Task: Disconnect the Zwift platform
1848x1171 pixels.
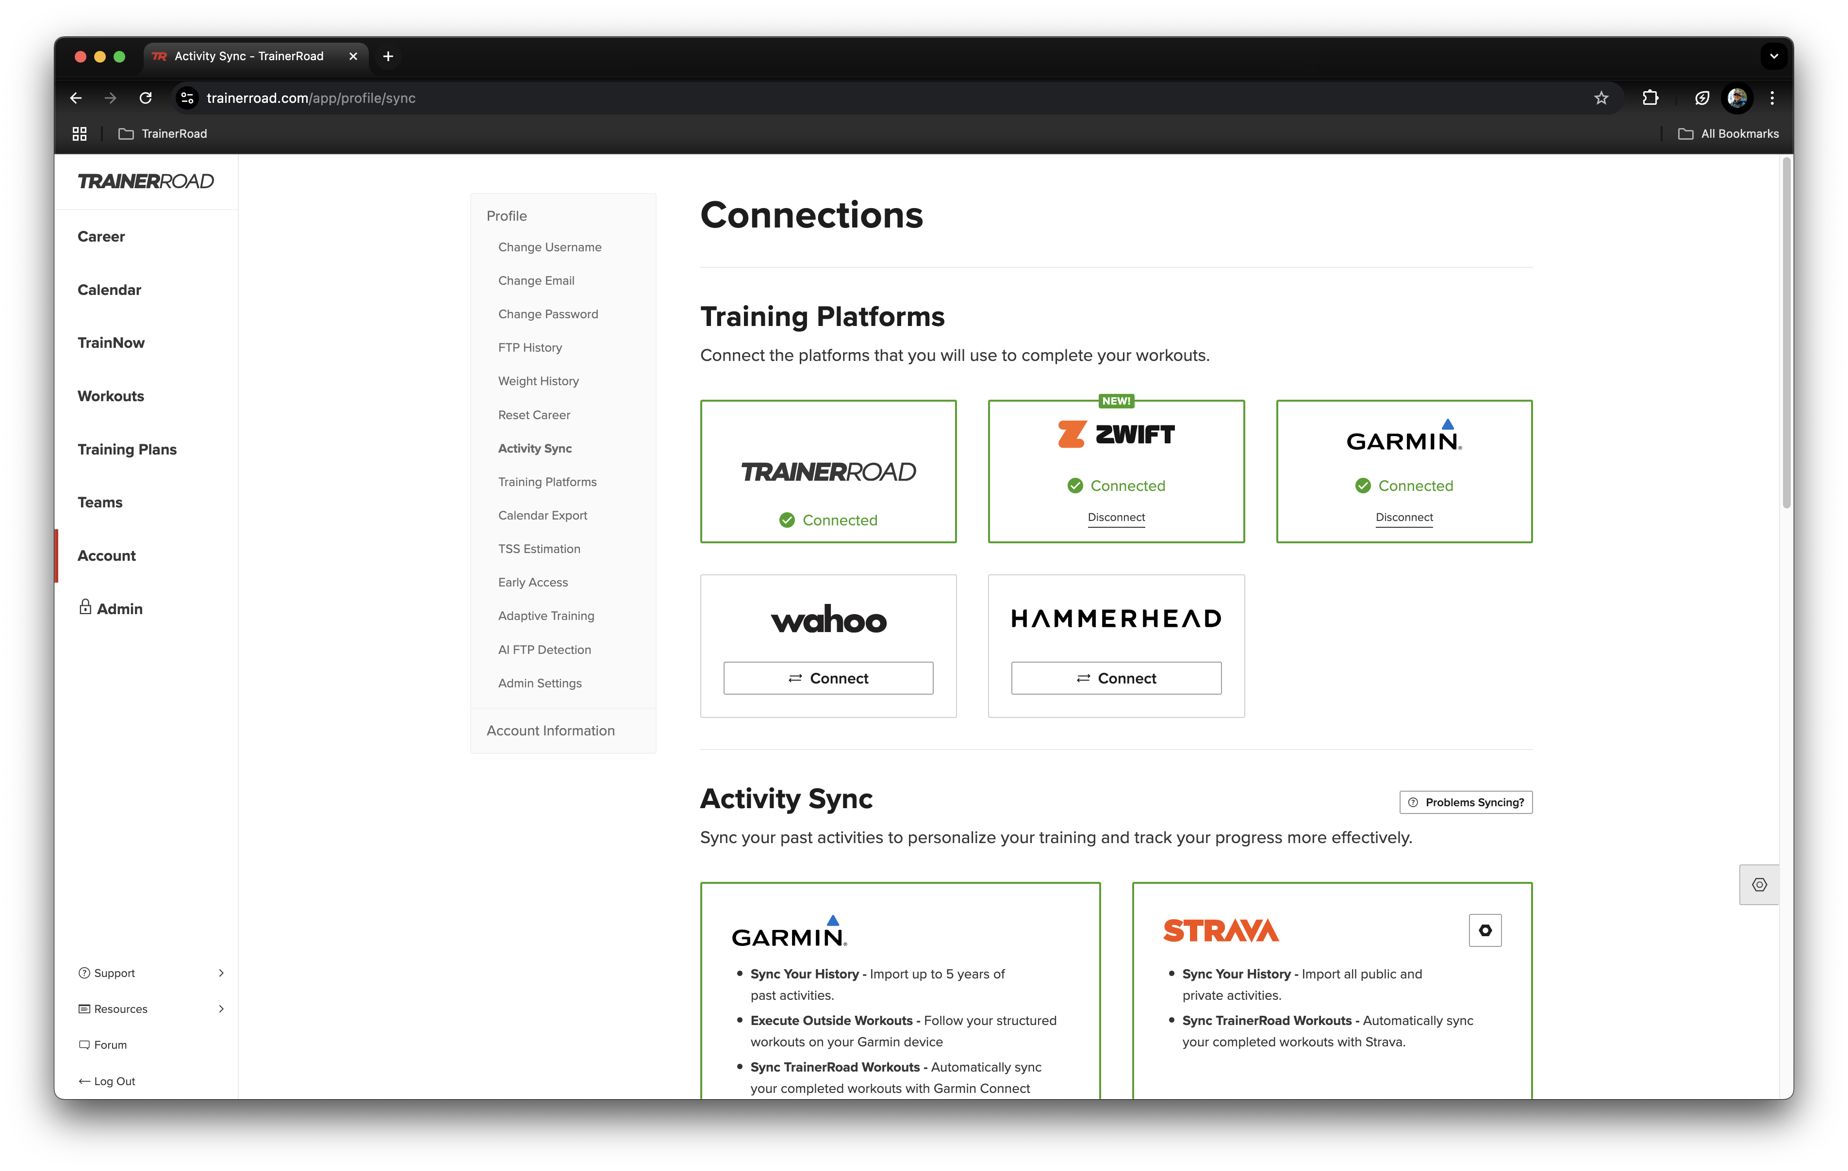Action: 1116,517
